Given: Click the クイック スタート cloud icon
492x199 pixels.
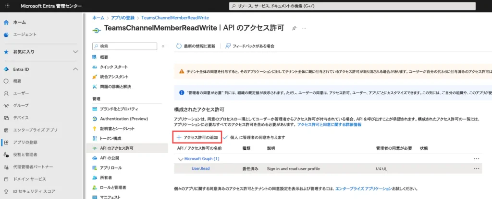Looking at the screenshot, I should point(95,67).
